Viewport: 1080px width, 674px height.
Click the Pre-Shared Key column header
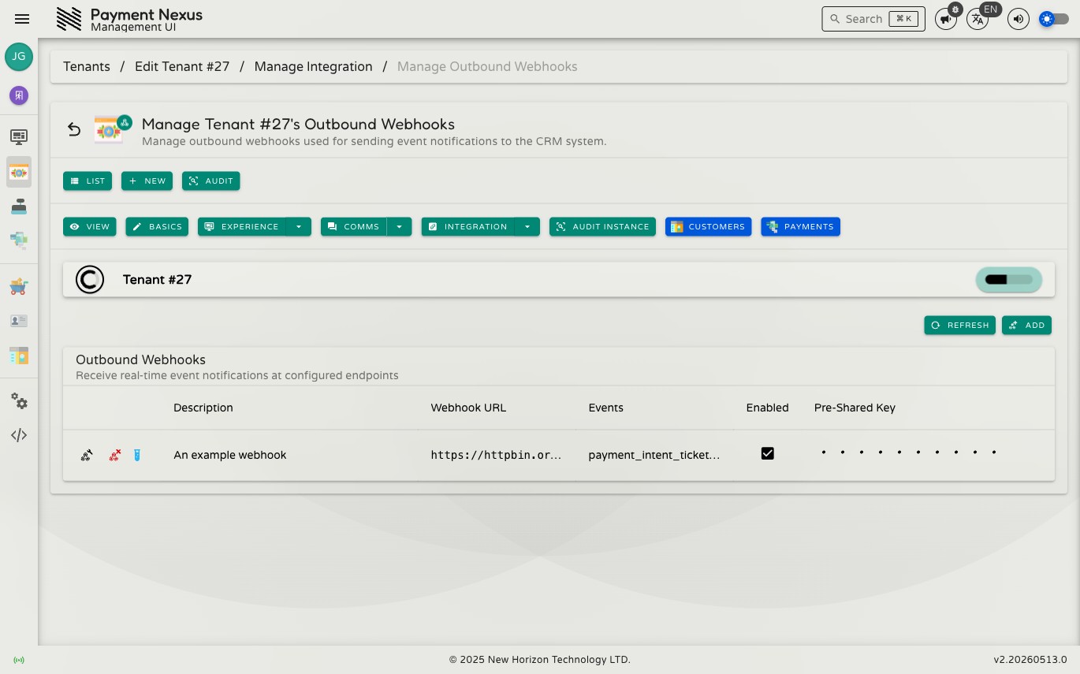pyautogui.click(x=855, y=408)
